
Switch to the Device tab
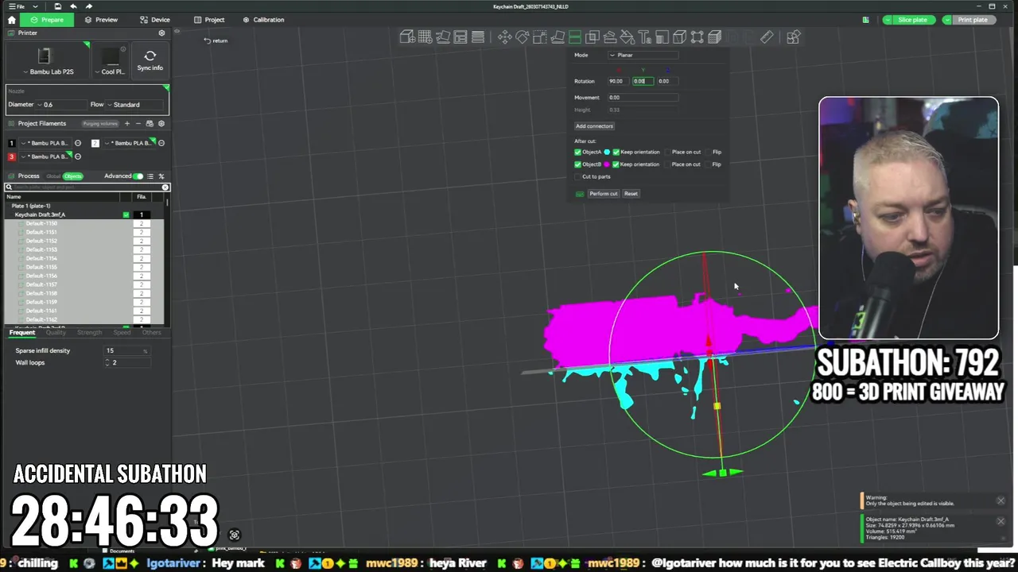[x=155, y=20]
